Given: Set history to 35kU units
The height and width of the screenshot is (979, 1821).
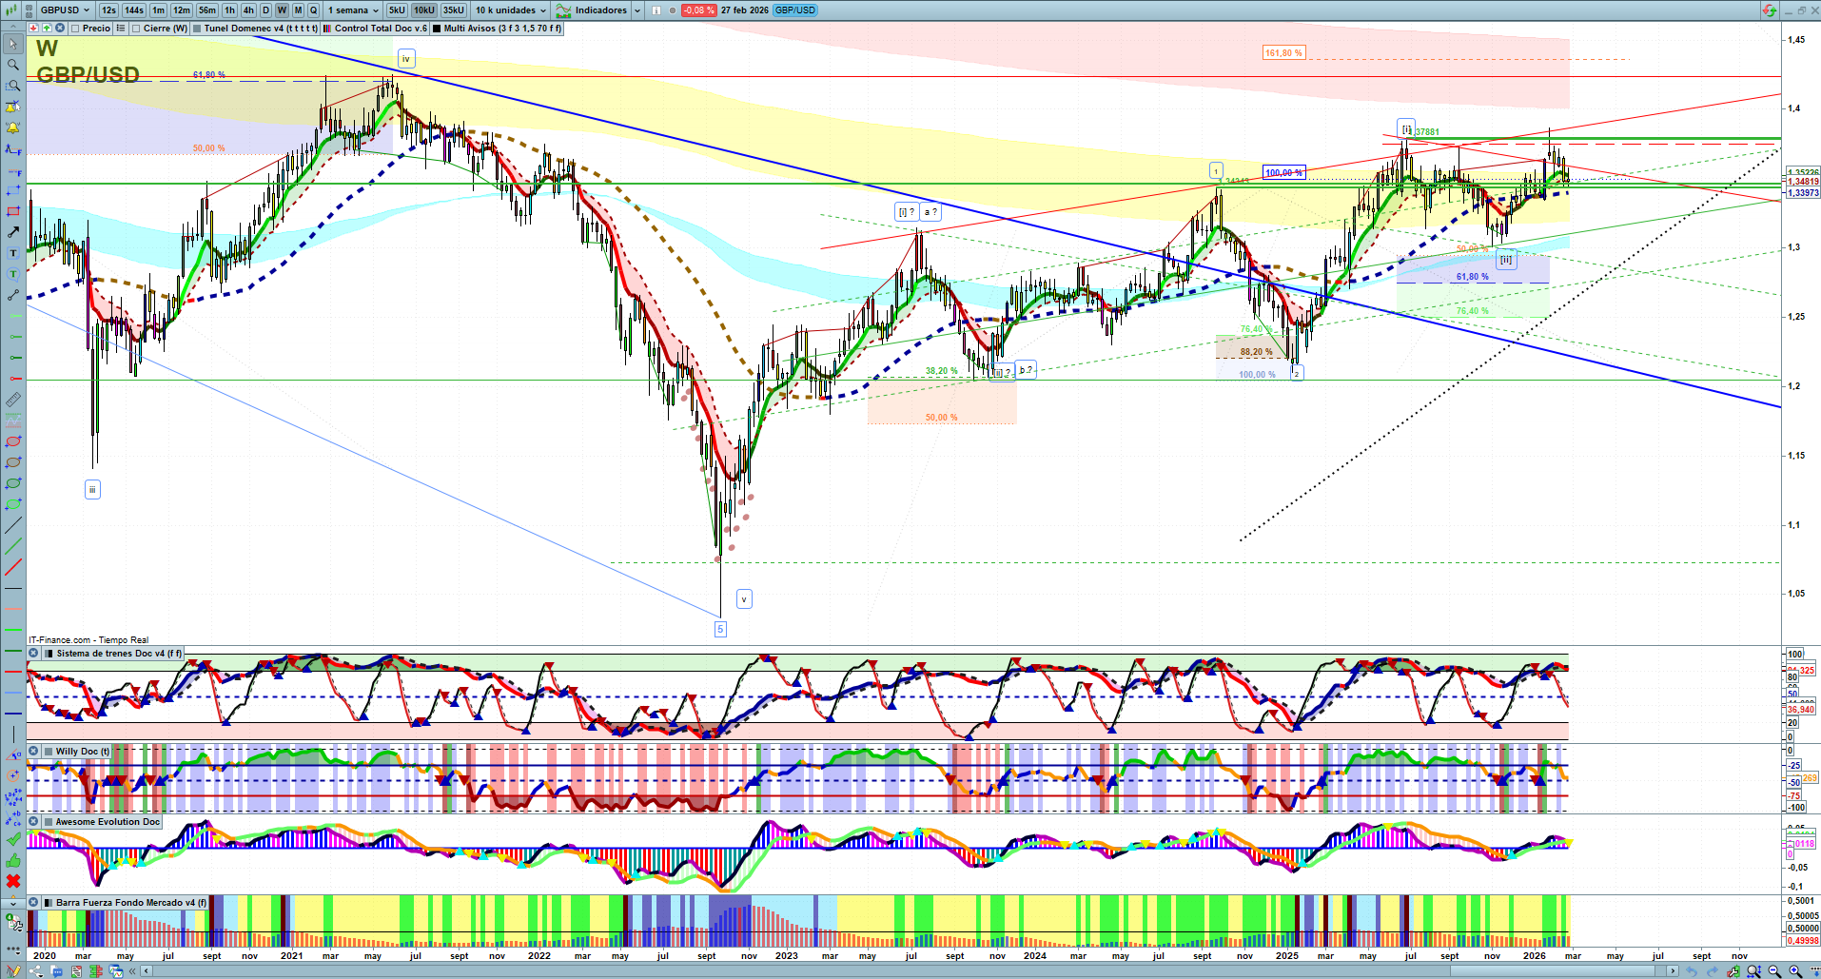Looking at the screenshot, I should [x=454, y=10].
